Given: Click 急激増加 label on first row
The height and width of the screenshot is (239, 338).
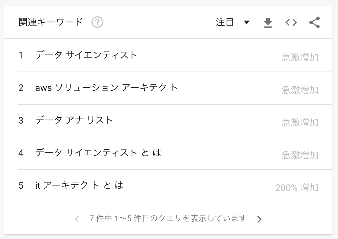Looking at the screenshot, I should [x=300, y=58].
